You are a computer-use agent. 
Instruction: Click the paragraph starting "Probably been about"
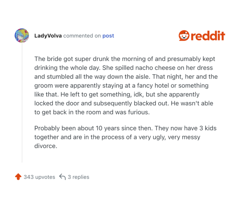coord(125,137)
